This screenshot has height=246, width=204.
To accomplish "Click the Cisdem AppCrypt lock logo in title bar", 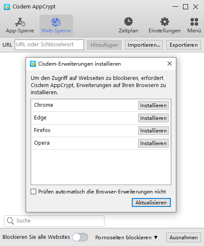I will coord(7,7).
